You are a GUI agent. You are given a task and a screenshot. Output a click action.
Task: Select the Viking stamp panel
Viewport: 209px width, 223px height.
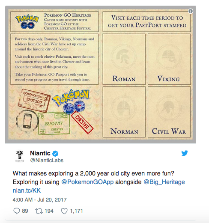(x=169, y=59)
